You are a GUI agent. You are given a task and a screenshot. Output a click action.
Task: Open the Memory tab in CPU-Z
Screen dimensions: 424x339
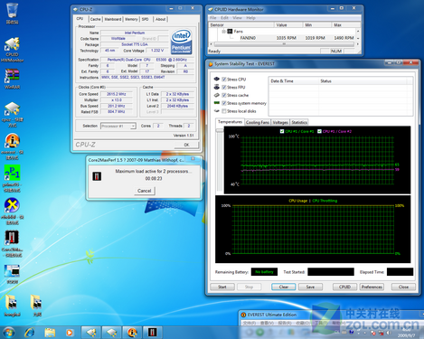(x=131, y=19)
